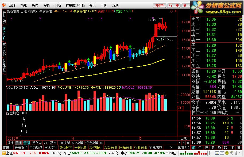Select the 资金决策 template
244x157 pixels.
[x=92, y=143]
